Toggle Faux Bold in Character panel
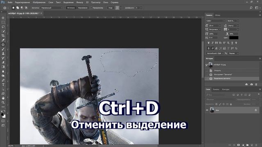The image size is (262, 147). click(208, 43)
